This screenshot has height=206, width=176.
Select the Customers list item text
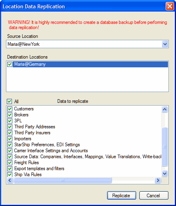(24, 109)
